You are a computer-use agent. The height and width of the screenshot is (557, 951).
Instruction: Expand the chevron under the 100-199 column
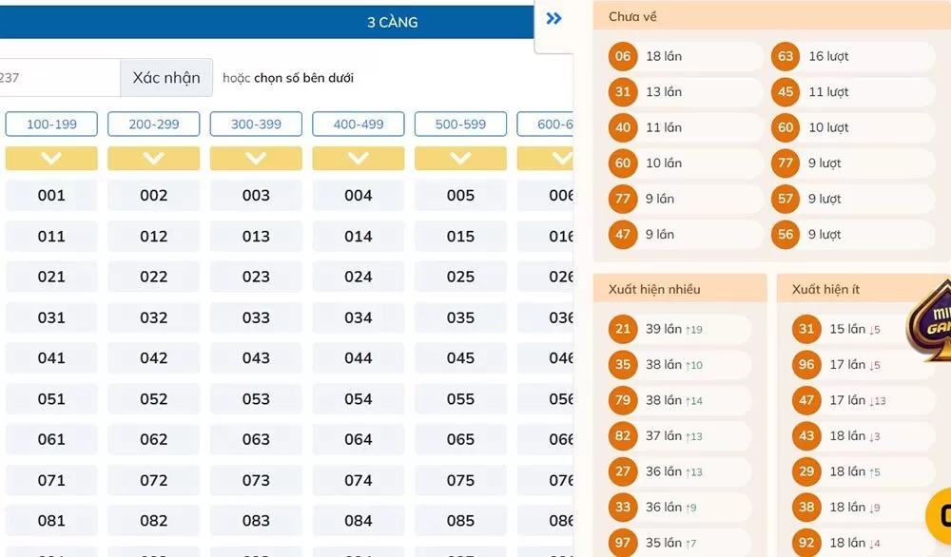(51, 158)
